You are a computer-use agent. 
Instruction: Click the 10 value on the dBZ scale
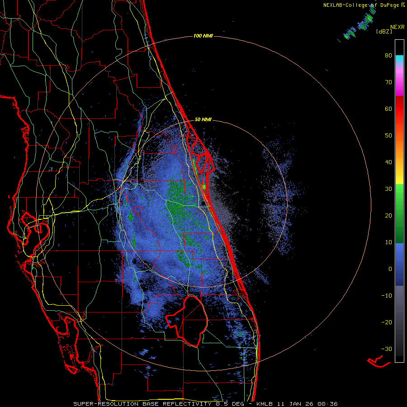tap(388, 242)
